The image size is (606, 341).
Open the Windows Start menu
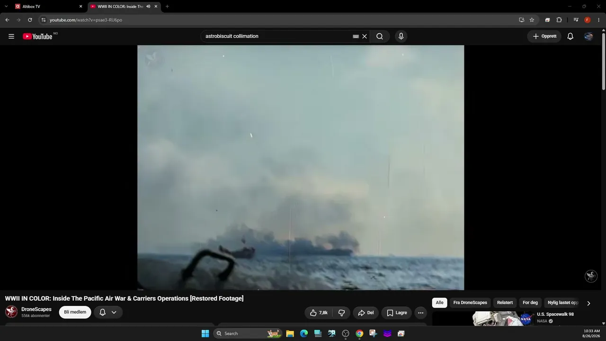pyautogui.click(x=205, y=333)
